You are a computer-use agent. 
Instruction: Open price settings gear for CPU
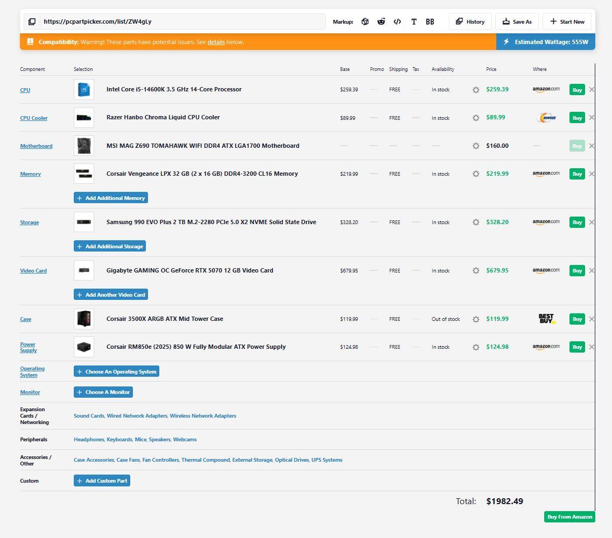click(x=476, y=90)
